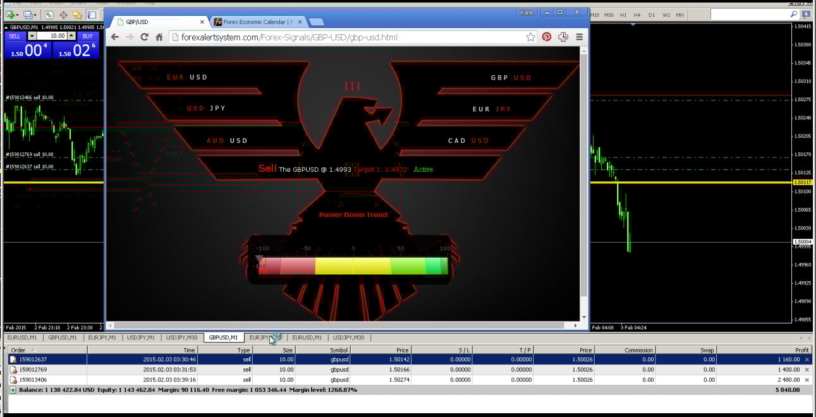Click the MetaTrader search input box
The height and width of the screenshot is (417, 816).
[750, 14]
